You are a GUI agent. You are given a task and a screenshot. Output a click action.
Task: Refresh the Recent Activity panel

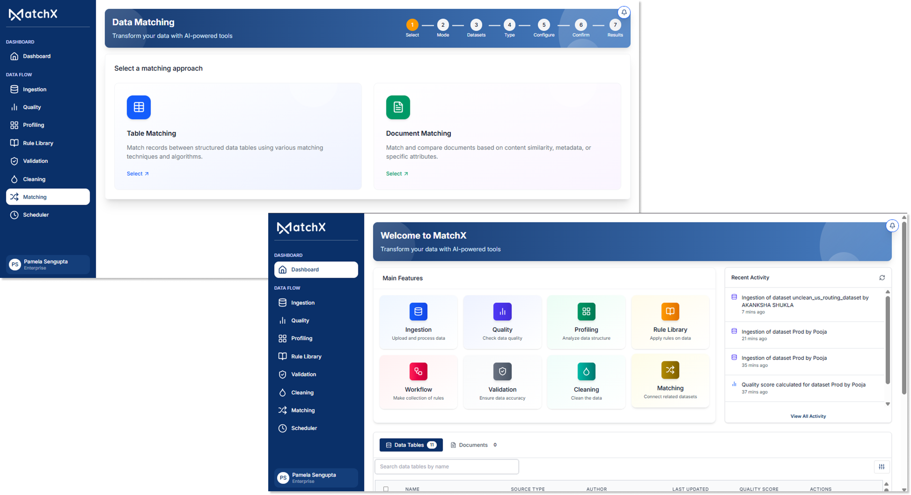click(x=882, y=277)
